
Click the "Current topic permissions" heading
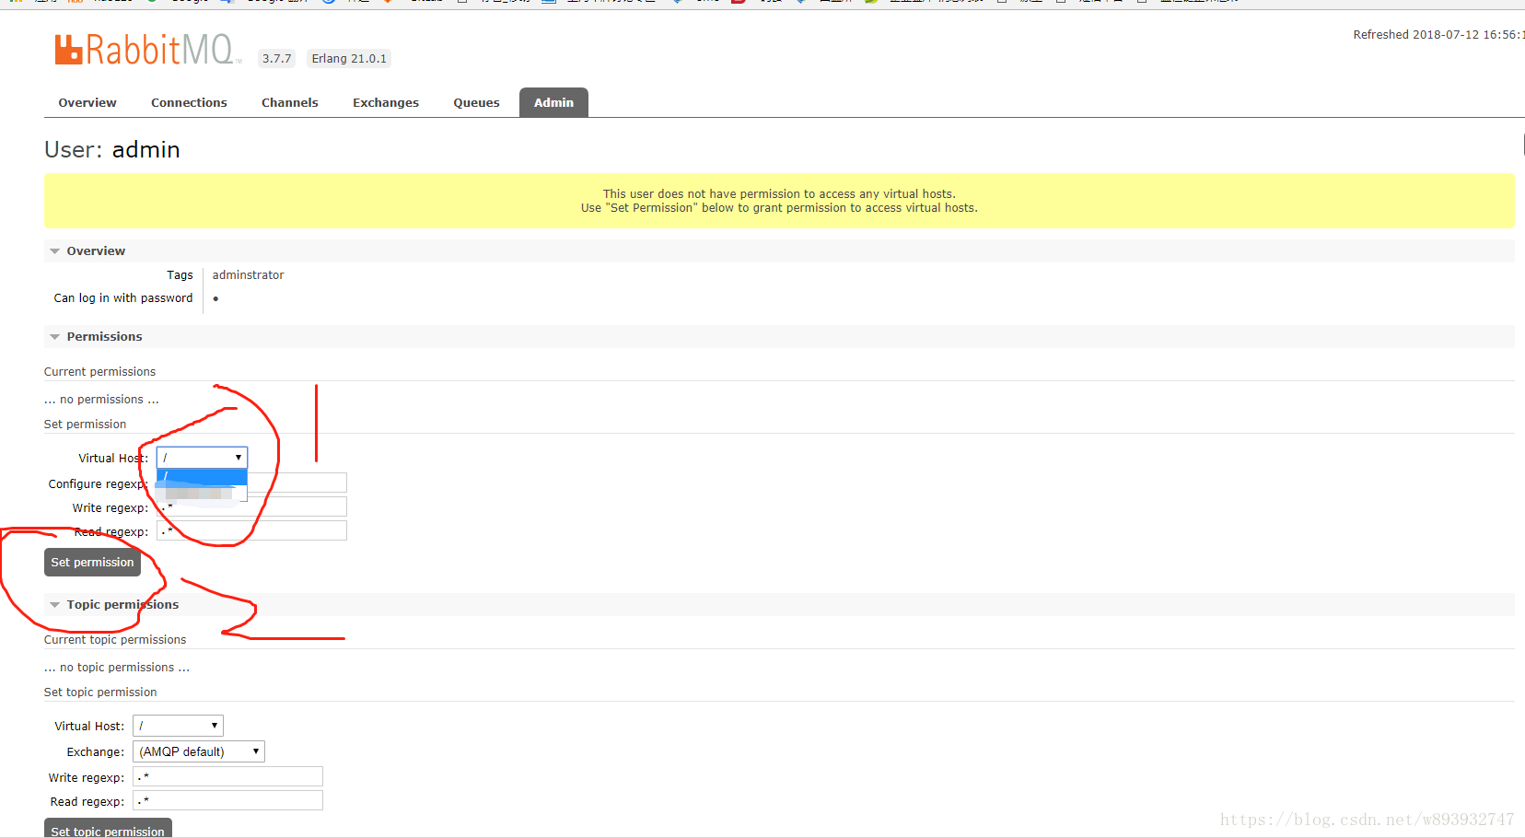point(115,639)
